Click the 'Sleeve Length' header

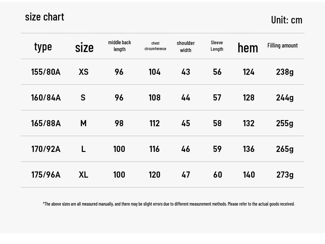217,46
